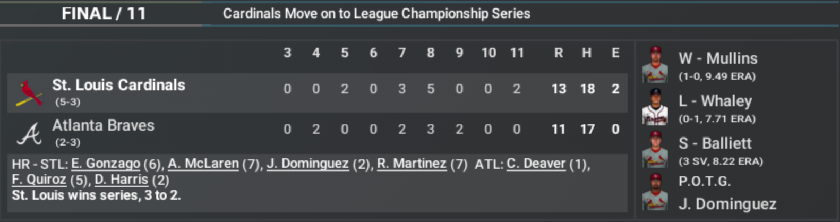The width and height of the screenshot is (840, 222).
Task: Open winning pitcher Mullins' portrait
Action: tap(655, 64)
